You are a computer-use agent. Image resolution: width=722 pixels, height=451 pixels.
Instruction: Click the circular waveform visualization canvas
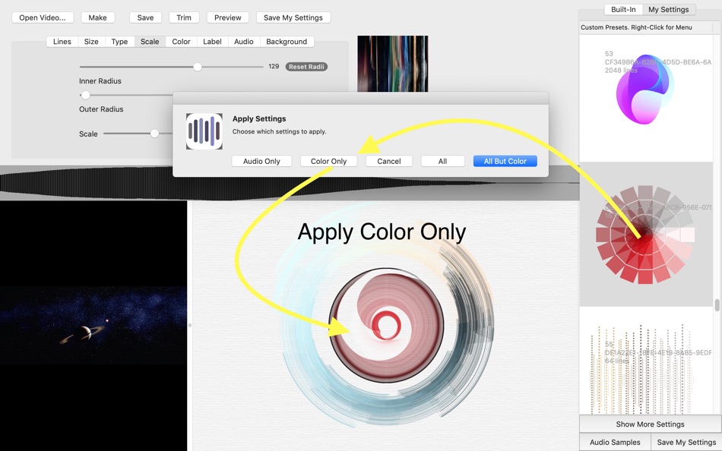pyautogui.click(x=386, y=325)
